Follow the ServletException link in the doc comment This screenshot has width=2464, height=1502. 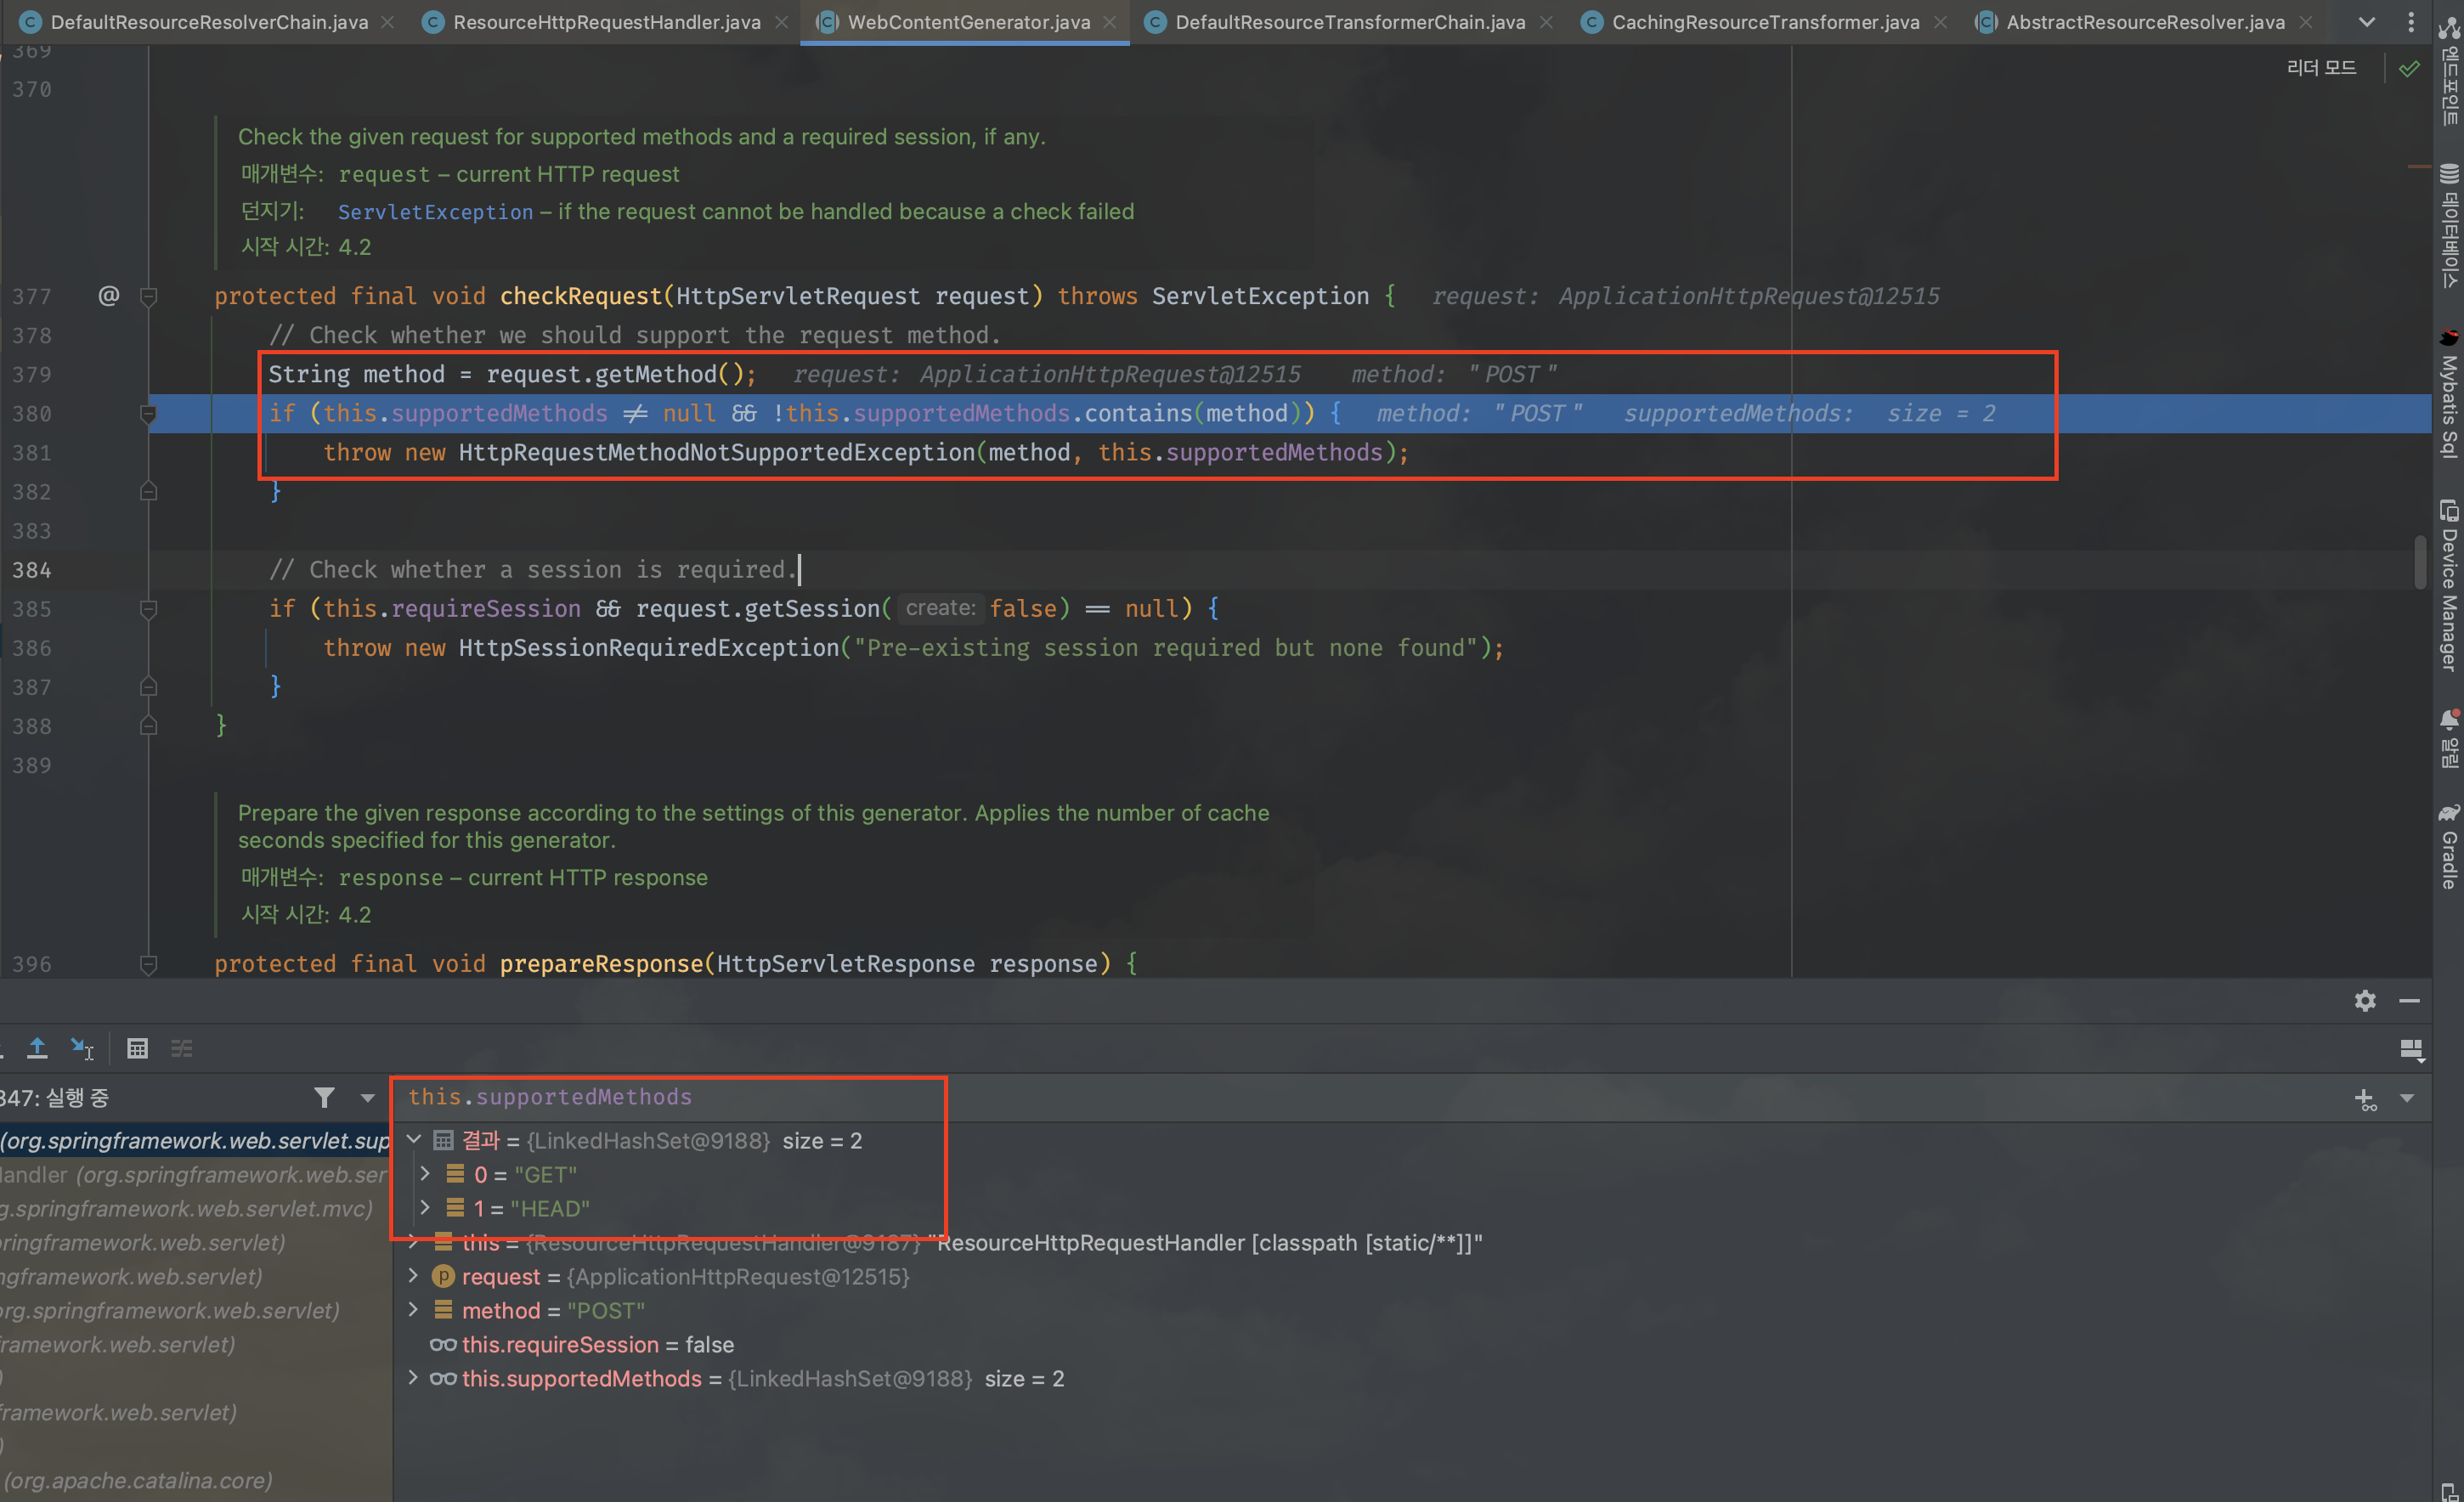click(x=435, y=212)
